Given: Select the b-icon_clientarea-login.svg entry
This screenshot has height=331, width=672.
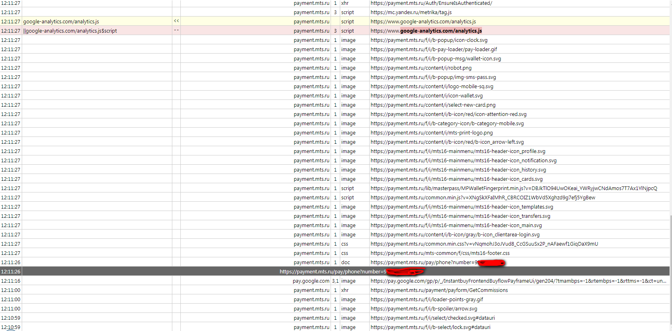Looking at the screenshot, I should tap(455, 235).
